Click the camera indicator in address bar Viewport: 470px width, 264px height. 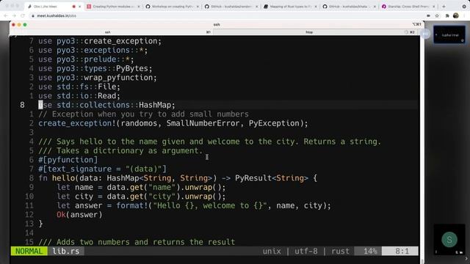pyautogui.click(x=429, y=15)
